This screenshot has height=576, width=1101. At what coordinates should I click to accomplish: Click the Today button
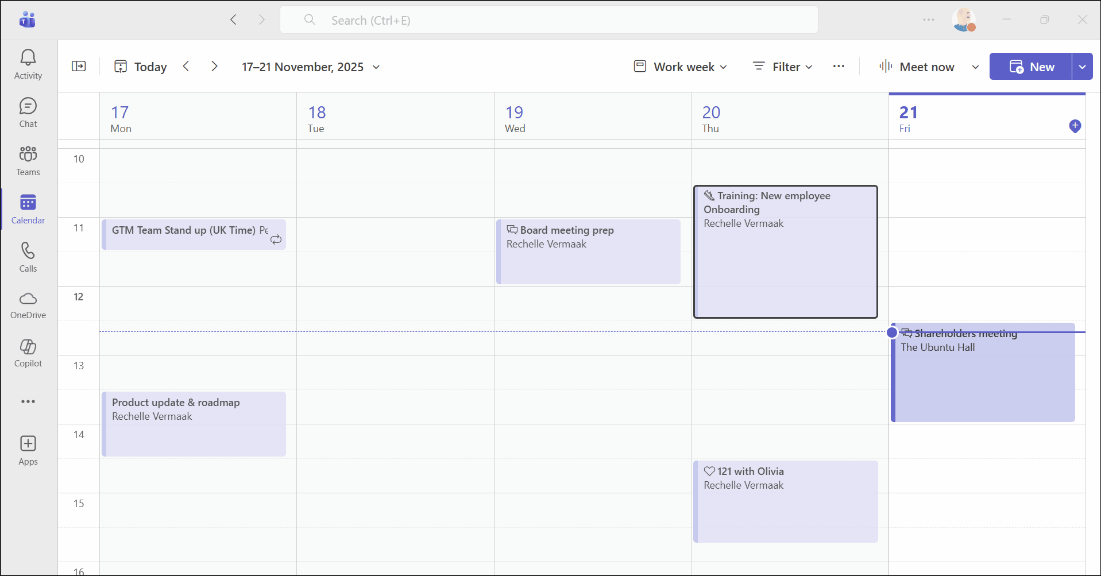point(141,67)
